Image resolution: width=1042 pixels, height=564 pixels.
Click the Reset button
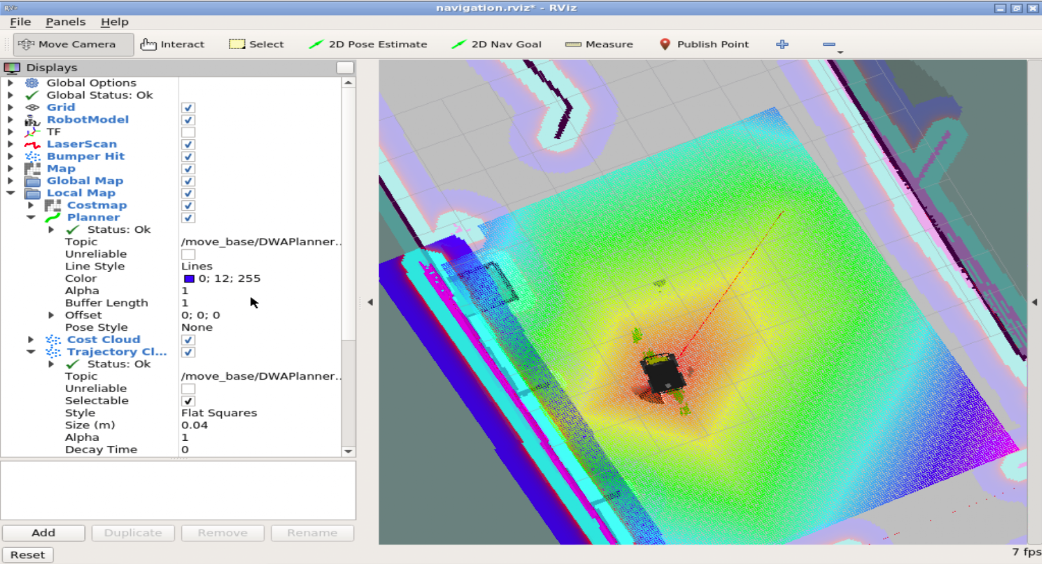28,555
